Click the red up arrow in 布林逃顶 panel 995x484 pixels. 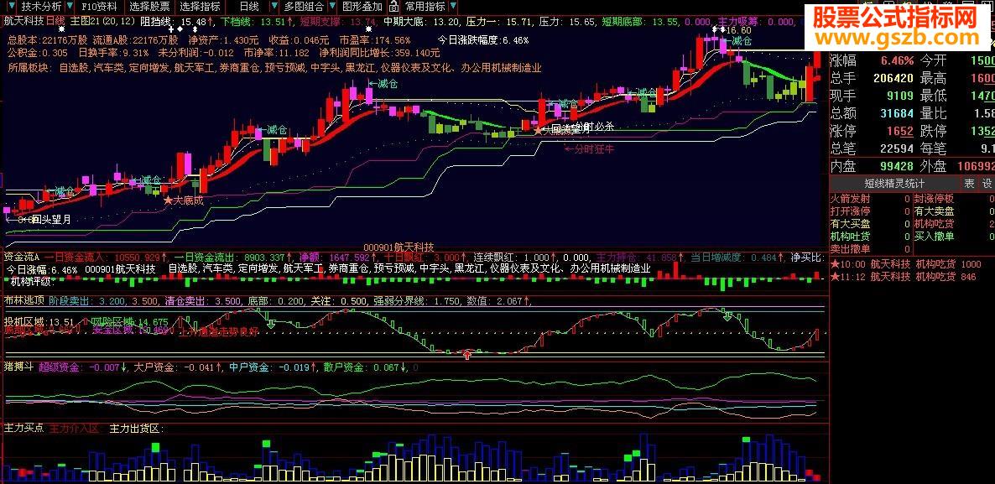[467, 354]
